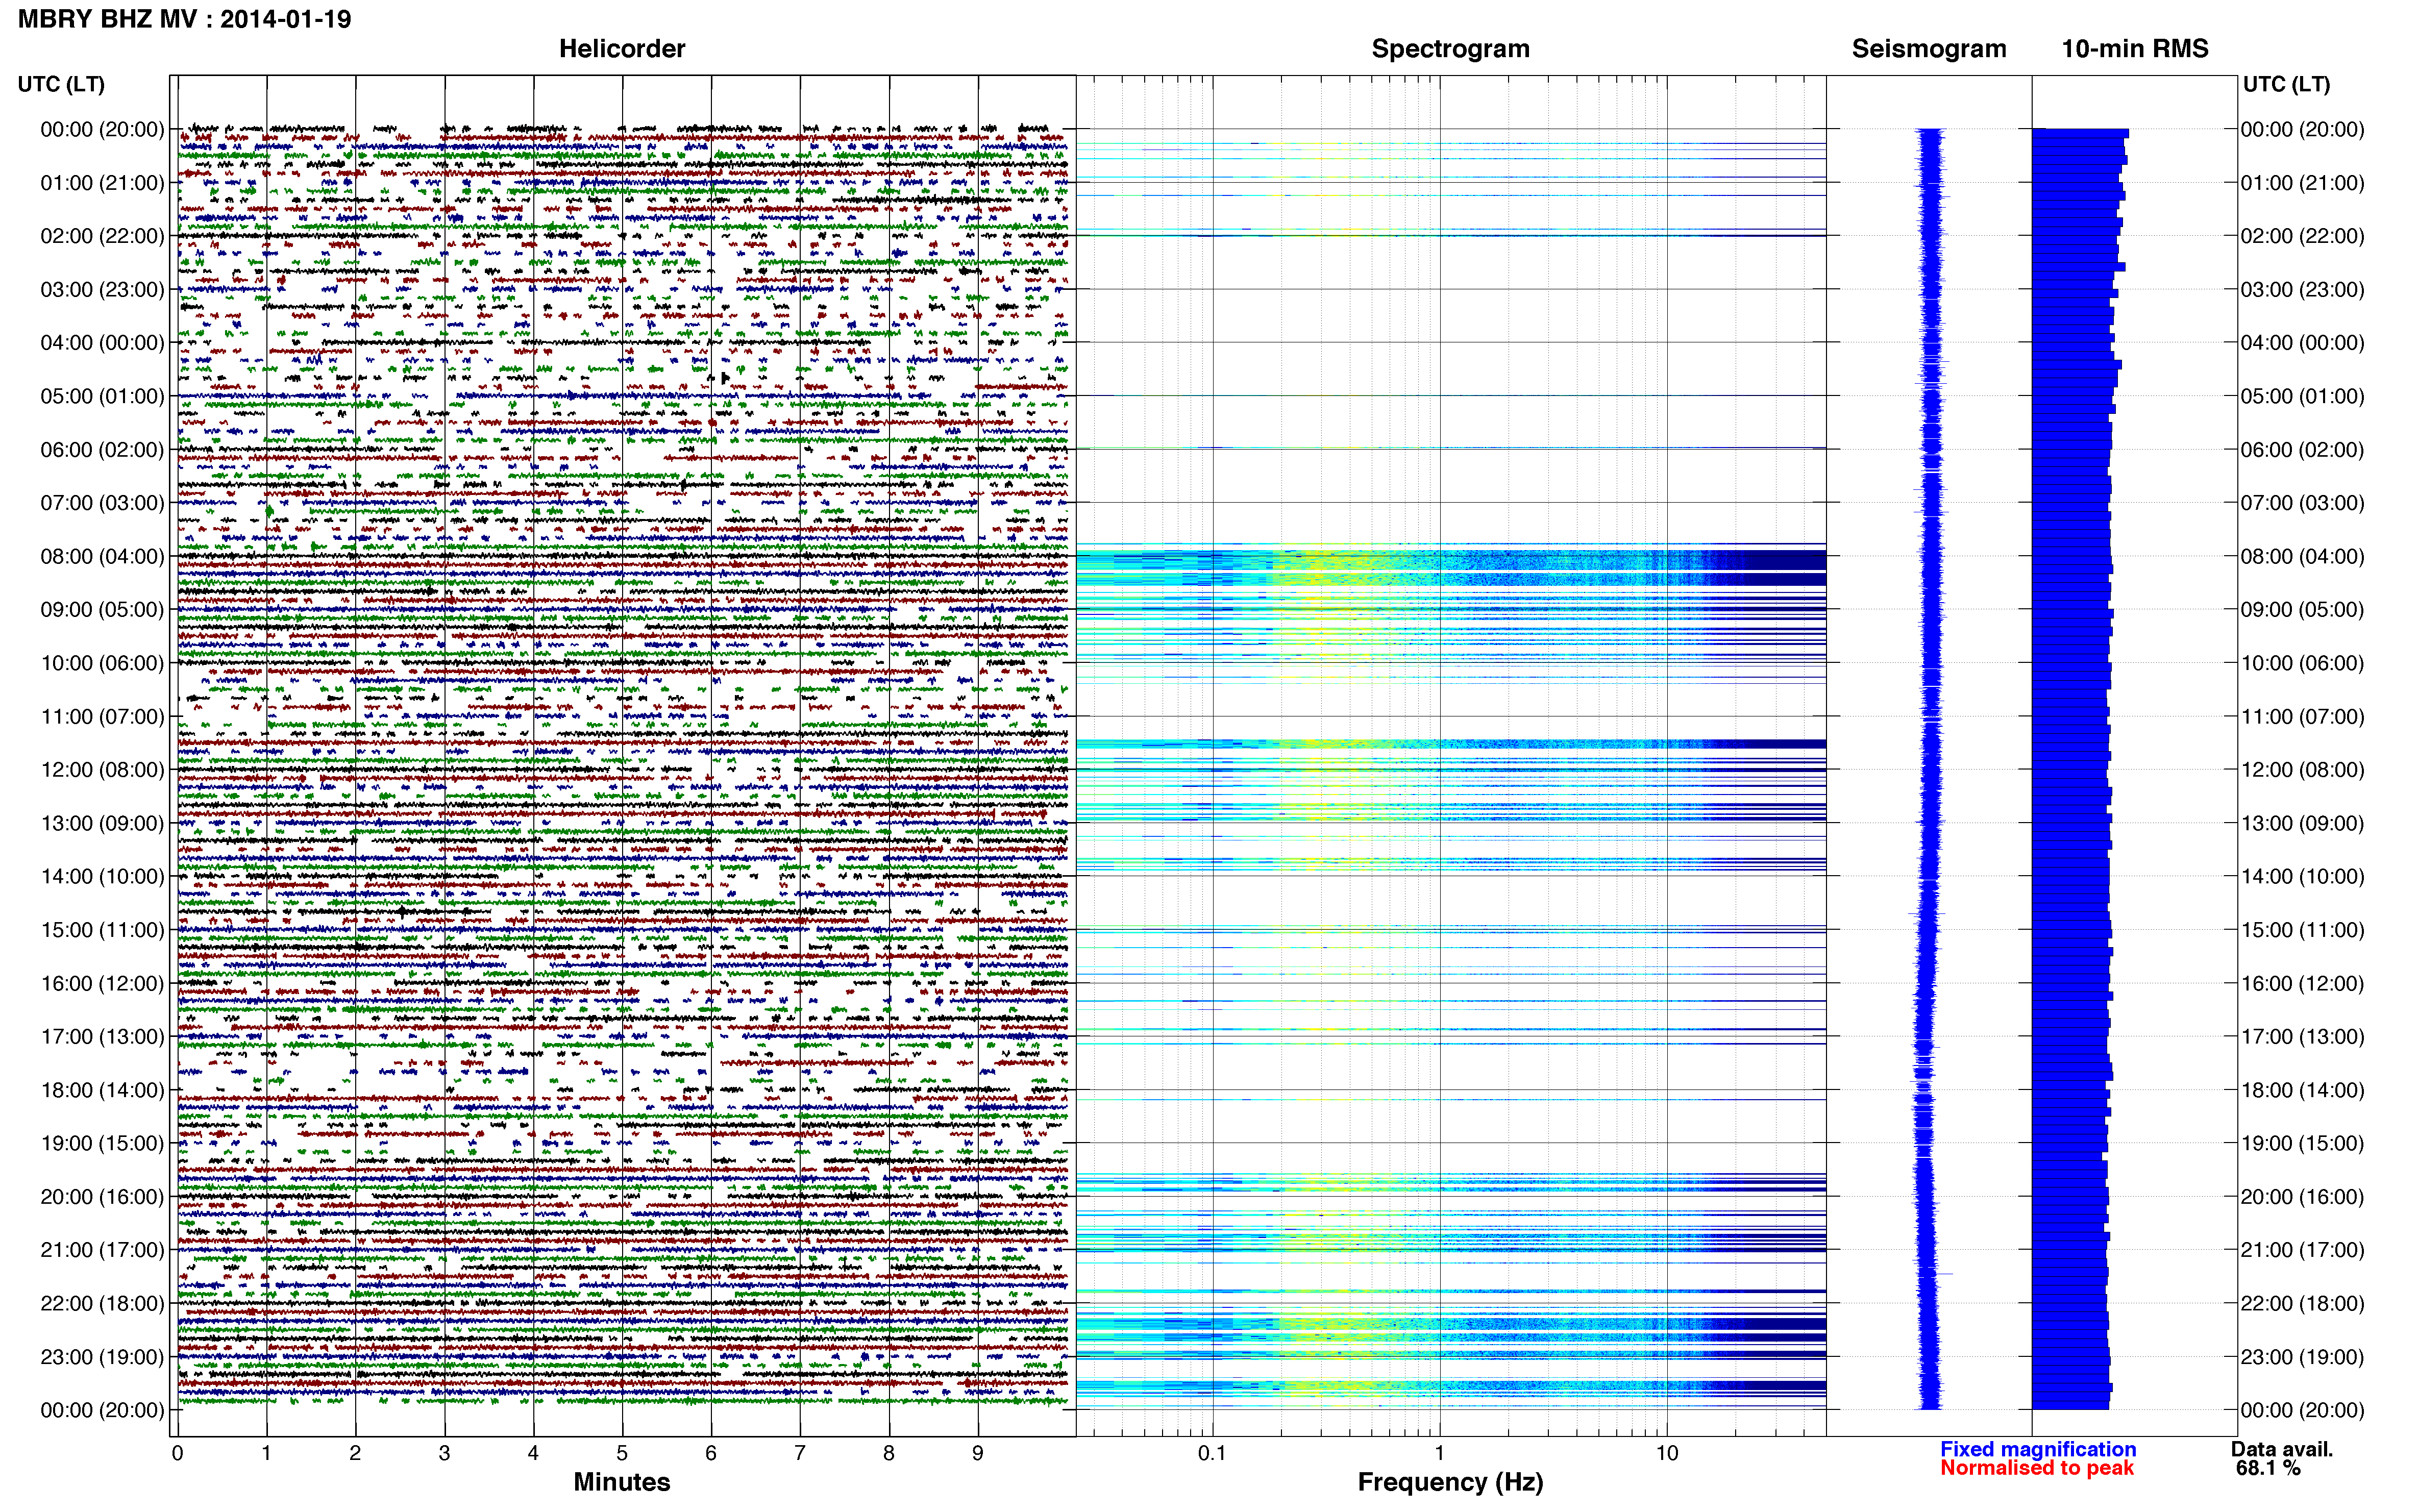Viewport: 2419px width, 1512px height.
Task: Click 16:00 (12:00) label beside the RMS panel
Action: pyautogui.click(x=2302, y=983)
